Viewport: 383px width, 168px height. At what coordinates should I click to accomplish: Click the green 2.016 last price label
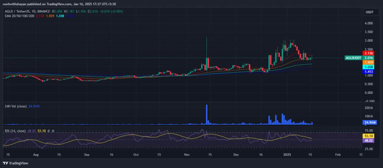click(x=368, y=58)
